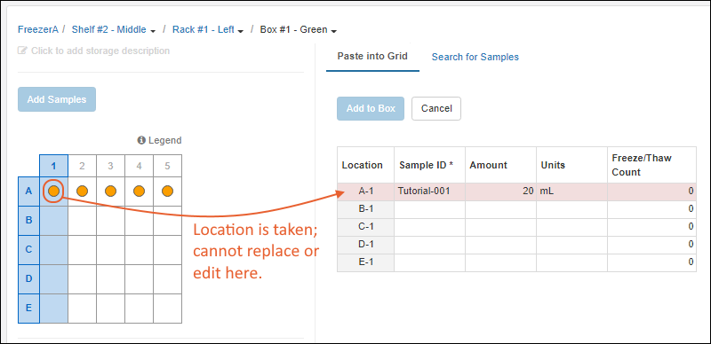Image resolution: width=711 pixels, height=344 pixels.
Task: Click the Sample ID cell for B-1
Action: point(429,209)
